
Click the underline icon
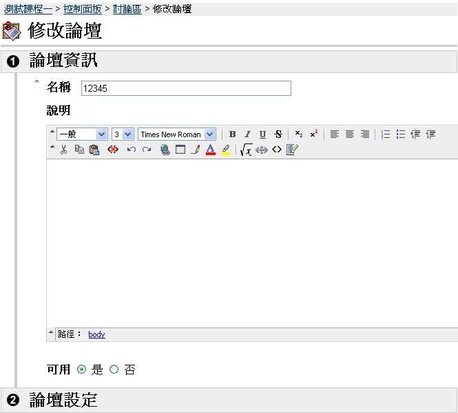tap(262, 134)
